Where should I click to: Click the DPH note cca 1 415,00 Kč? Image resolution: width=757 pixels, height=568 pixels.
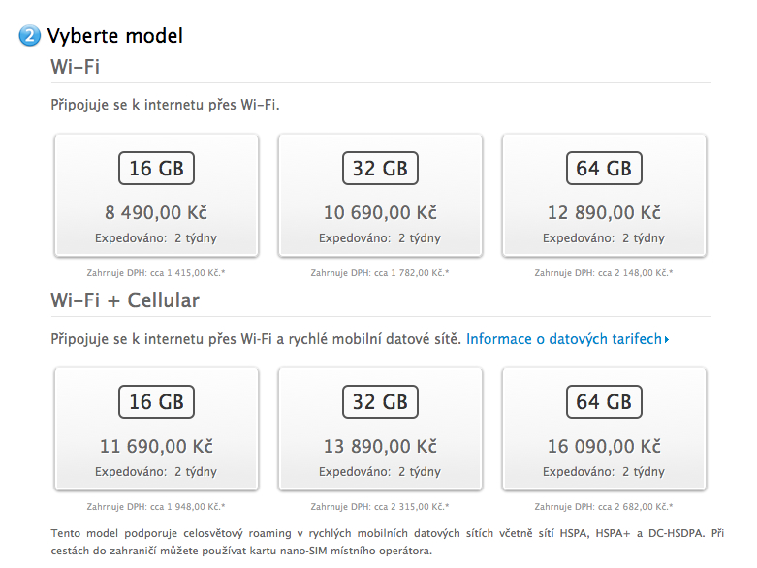pyautogui.click(x=156, y=272)
